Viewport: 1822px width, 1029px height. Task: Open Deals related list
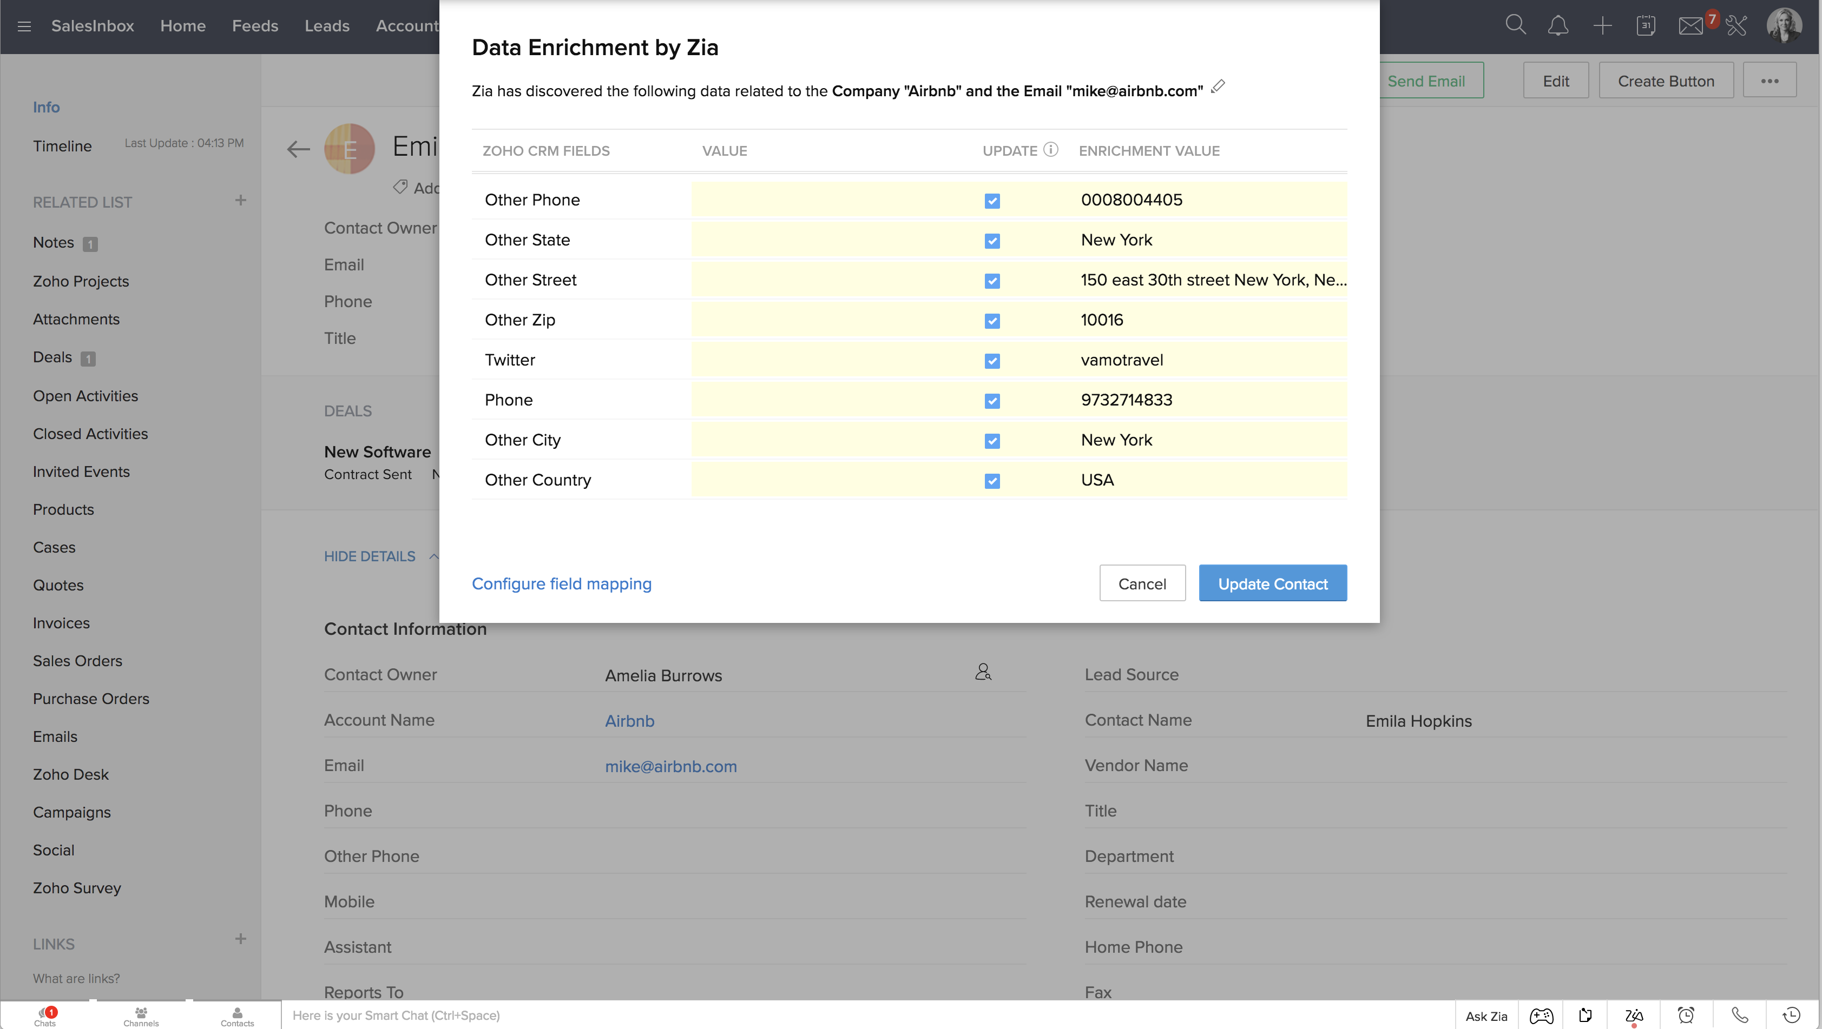coord(52,357)
